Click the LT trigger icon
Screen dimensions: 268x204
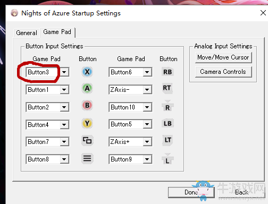tap(167, 140)
